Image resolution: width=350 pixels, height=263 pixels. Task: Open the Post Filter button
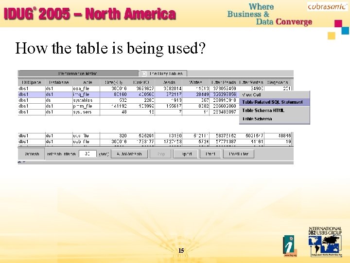239,154
